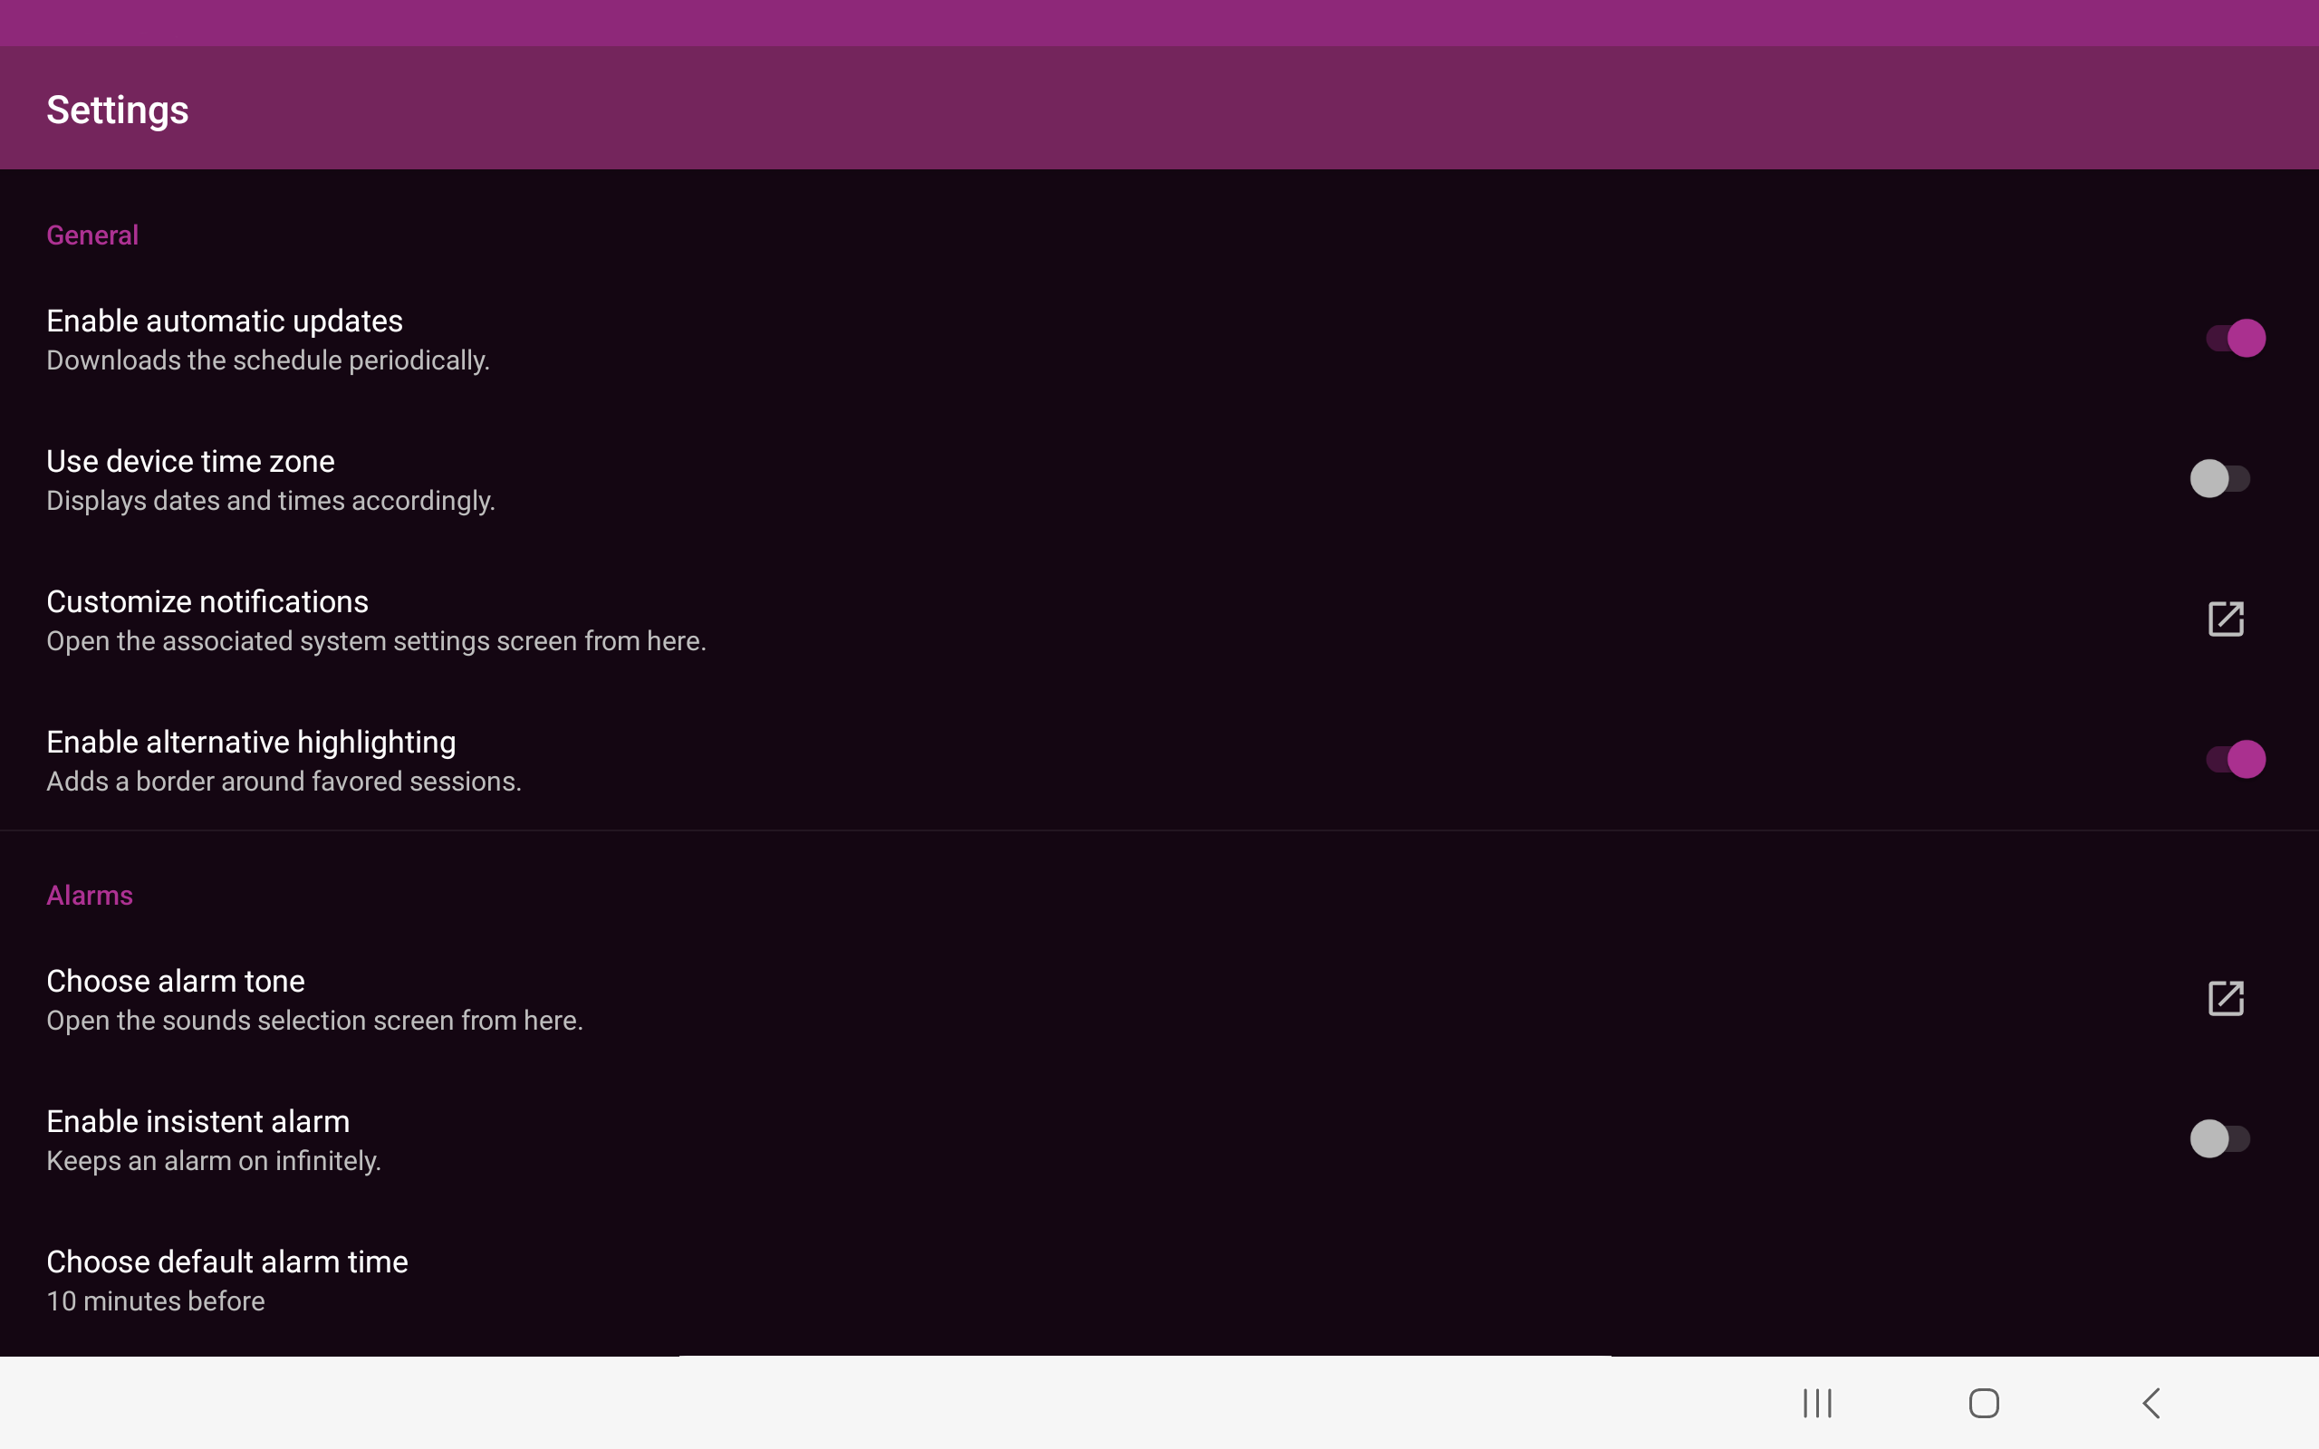Viewport: 2319px width, 1449px height.
Task: Open Choose alarm tone setting
Action: click(x=1159, y=999)
